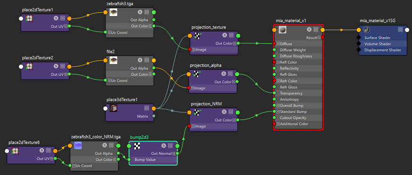The image size is (412, 175).
Task: Expand the Diffuse attribute on mia_material_x1
Action: tap(278, 44)
